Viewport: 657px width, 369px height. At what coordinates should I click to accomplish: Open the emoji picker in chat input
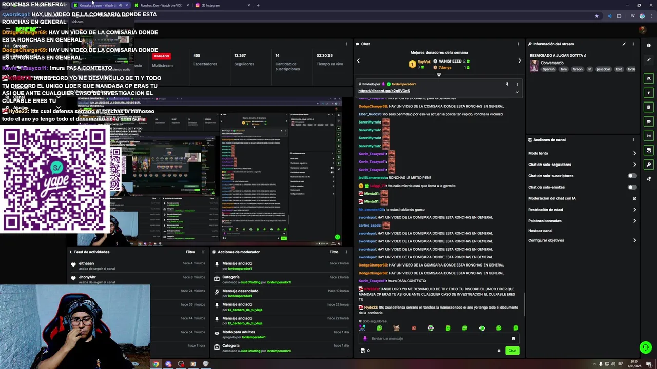(513, 338)
